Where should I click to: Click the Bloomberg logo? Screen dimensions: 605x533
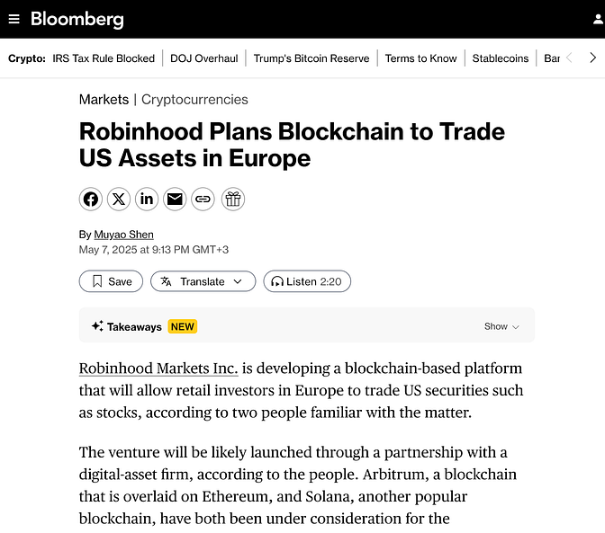click(77, 19)
